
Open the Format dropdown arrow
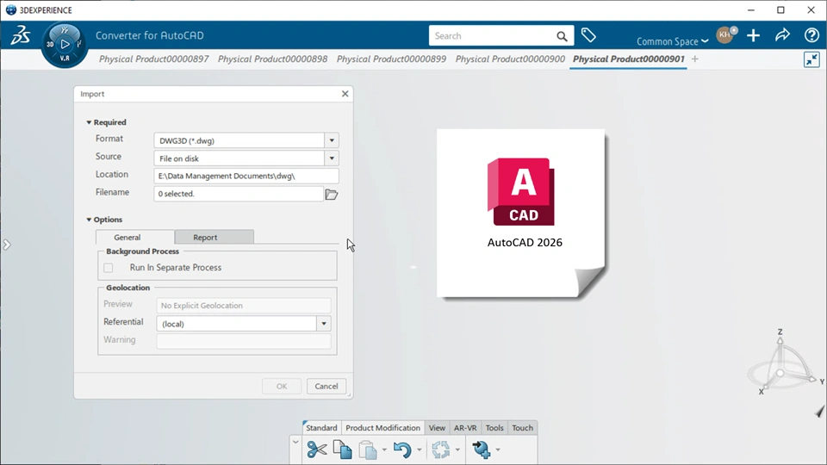pyautogui.click(x=332, y=140)
